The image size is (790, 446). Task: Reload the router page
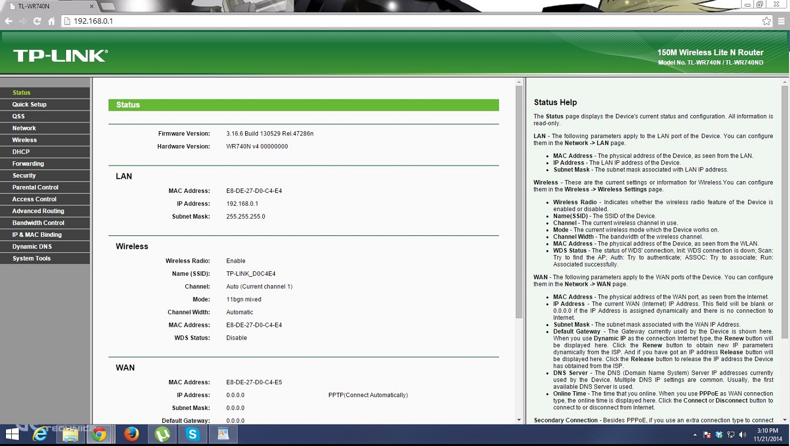37,21
